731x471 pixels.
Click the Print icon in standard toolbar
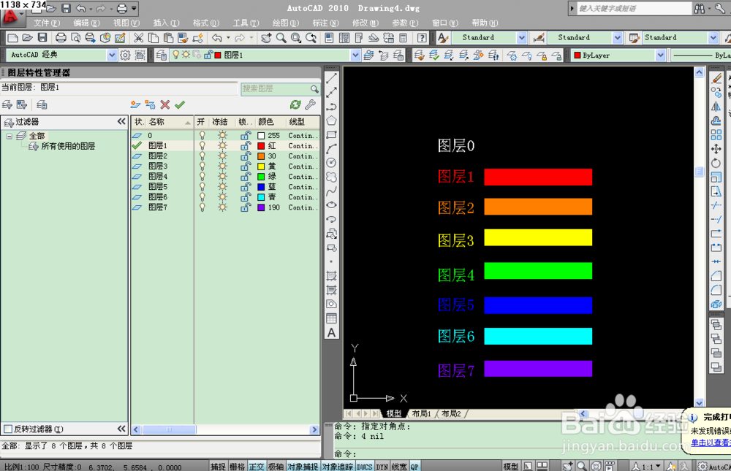[61, 38]
